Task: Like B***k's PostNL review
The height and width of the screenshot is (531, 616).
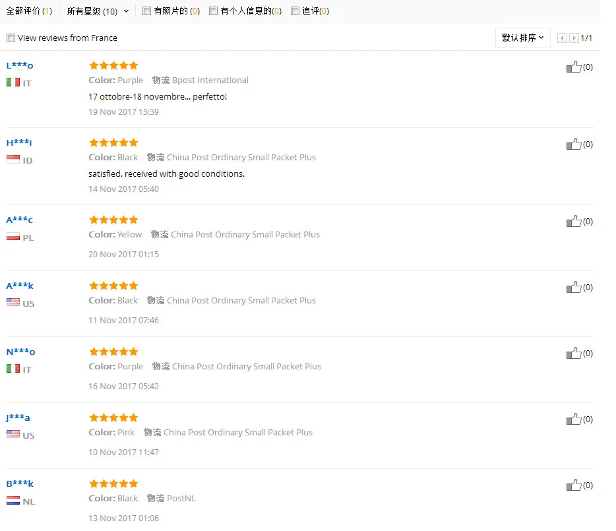Action: [x=574, y=485]
